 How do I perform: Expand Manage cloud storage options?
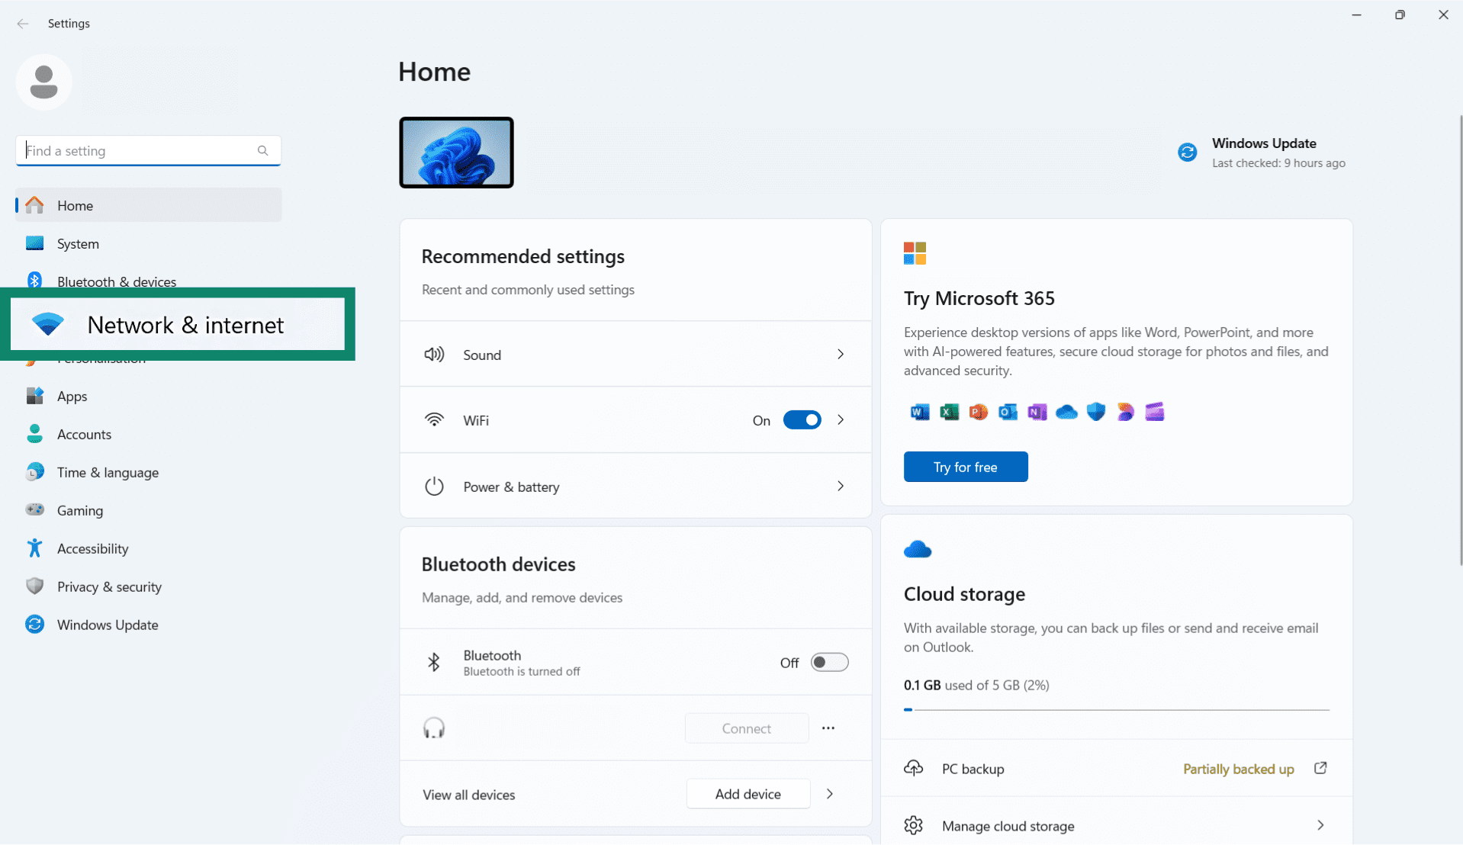pyautogui.click(x=1320, y=825)
